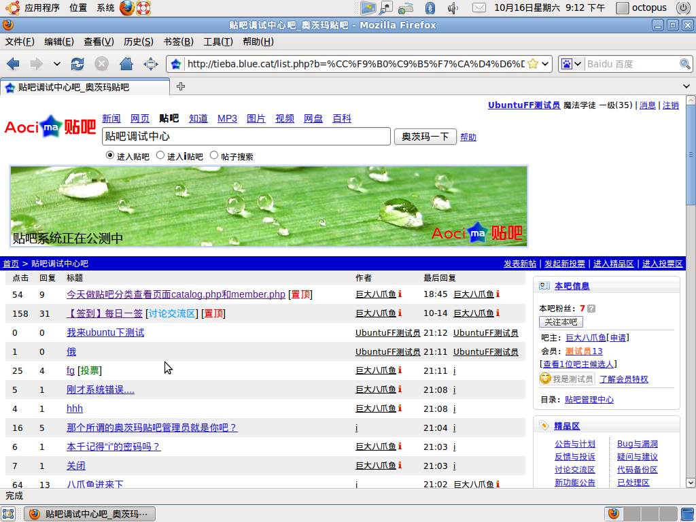This screenshot has width=696, height=522.
Task: Click the mail envelope tray icon
Action: click(478, 7)
